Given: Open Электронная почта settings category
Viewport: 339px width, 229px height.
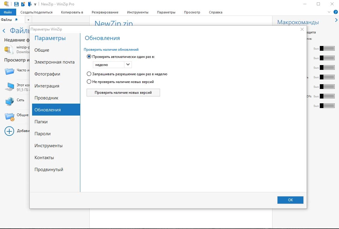Looking at the screenshot, I should pyautogui.click(x=56, y=62).
